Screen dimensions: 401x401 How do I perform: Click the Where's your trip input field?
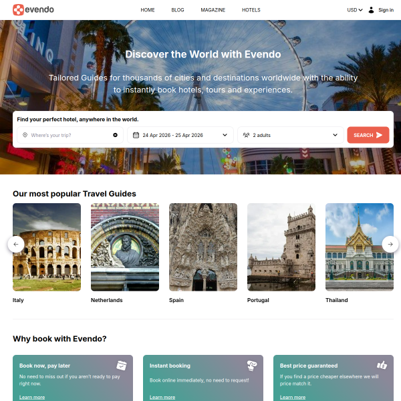tap(70, 135)
